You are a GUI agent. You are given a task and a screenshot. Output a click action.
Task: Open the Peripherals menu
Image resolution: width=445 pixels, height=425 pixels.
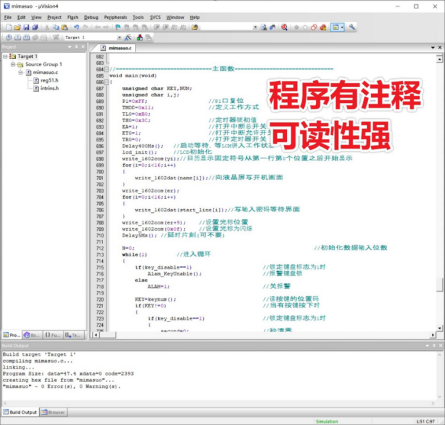(x=115, y=17)
